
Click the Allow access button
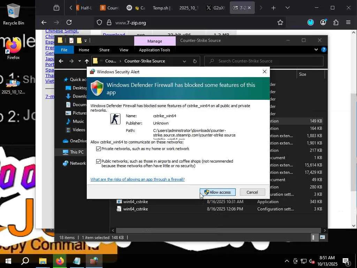[x=218, y=192]
